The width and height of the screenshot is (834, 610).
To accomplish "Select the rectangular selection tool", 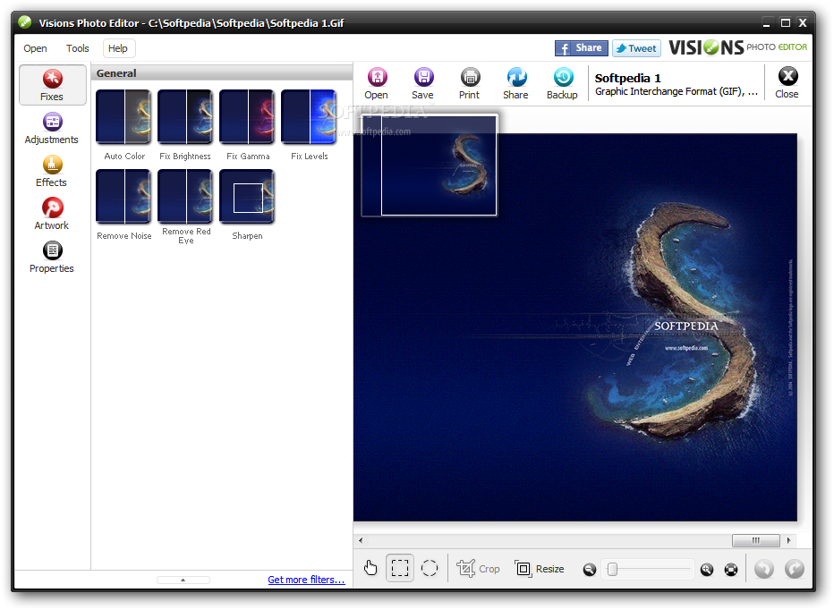I will click(x=400, y=569).
